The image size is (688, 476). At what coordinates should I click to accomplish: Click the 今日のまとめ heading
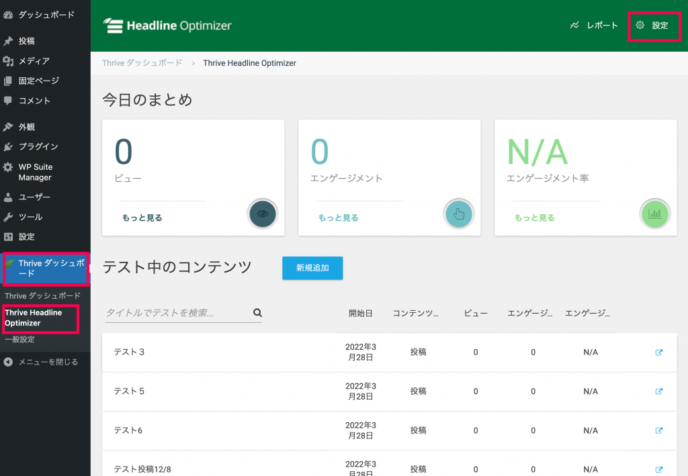point(147,99)
